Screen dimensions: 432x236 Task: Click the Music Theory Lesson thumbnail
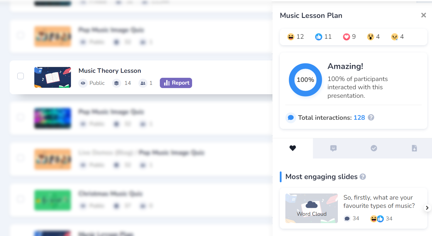pyautogui.click(x=52, y=77)
